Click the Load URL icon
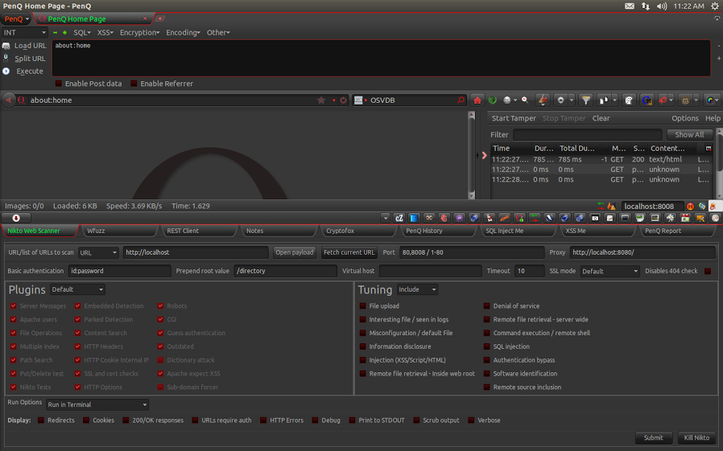Image resolution: width=723 pixels, height=451 pixels. click(x=6, y=46)
